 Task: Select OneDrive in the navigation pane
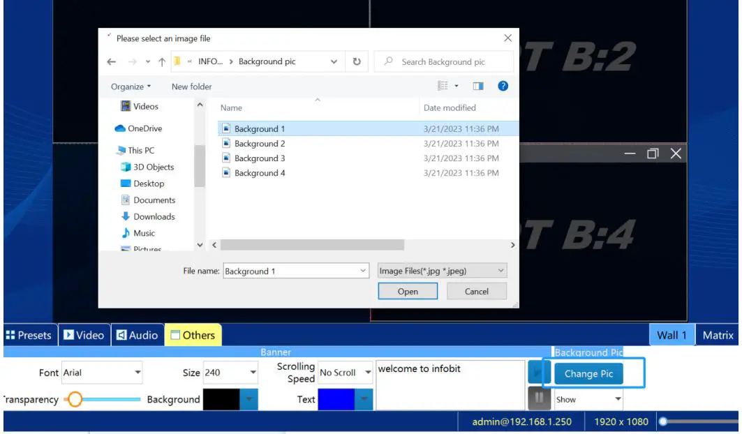(x=138, y=128)
